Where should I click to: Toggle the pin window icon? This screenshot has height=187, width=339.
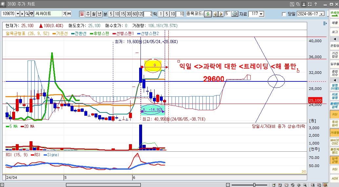304,4
